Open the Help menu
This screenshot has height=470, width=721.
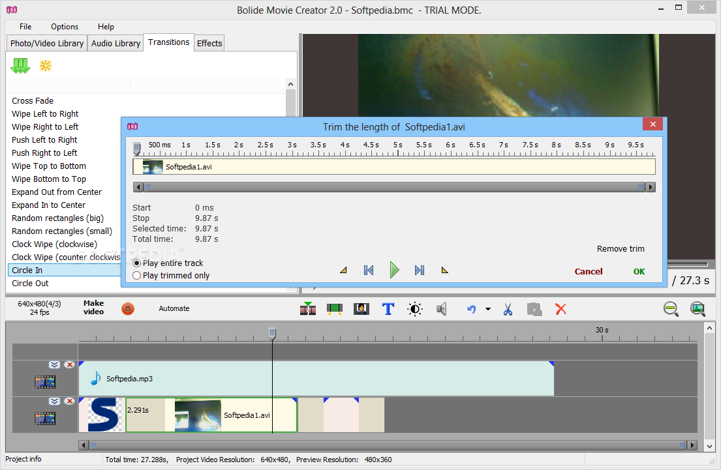click(x=106, y=27)
